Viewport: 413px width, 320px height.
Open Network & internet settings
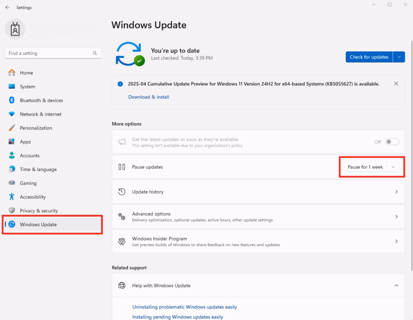[x=53, y=114]
